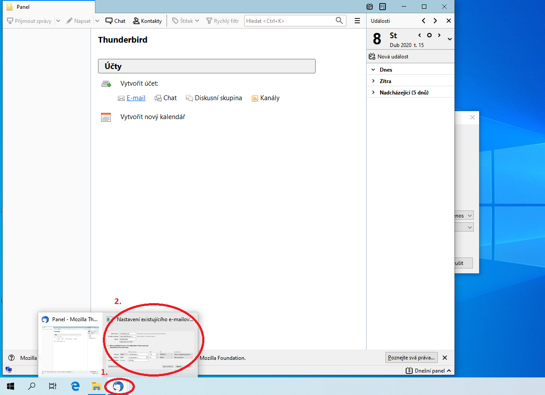The height and width of the screenshot is (395, 545).
Task: Create Nová událost in today pane
Action: [x=389, y=57]
